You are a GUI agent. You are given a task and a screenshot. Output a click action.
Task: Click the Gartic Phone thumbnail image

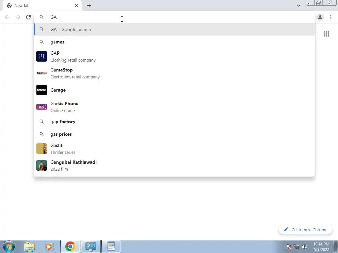tap(41, 107)
